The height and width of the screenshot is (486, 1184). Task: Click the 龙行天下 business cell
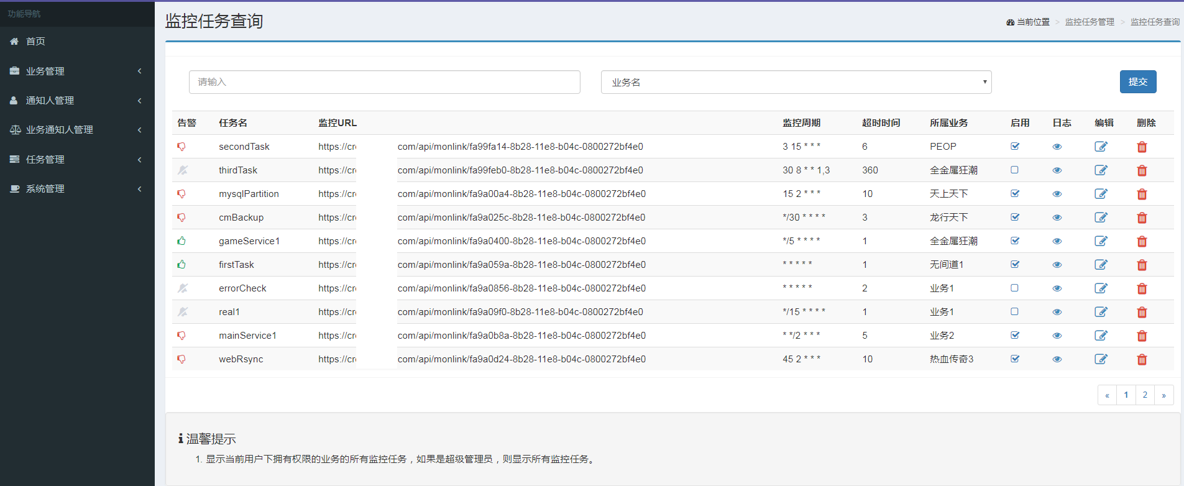pos(948,218)
